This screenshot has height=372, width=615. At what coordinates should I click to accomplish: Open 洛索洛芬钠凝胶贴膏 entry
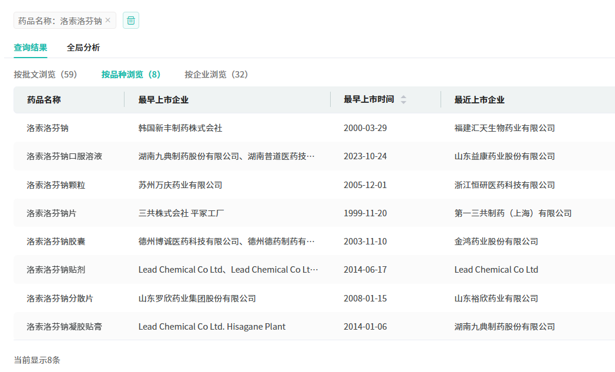64,327
